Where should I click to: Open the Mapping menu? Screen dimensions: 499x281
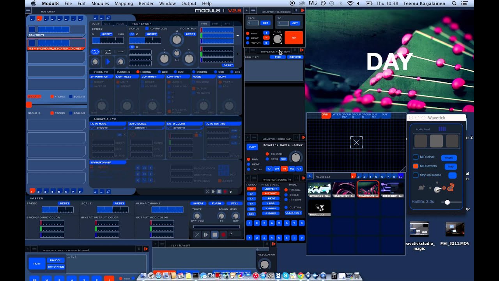[124, 4]
